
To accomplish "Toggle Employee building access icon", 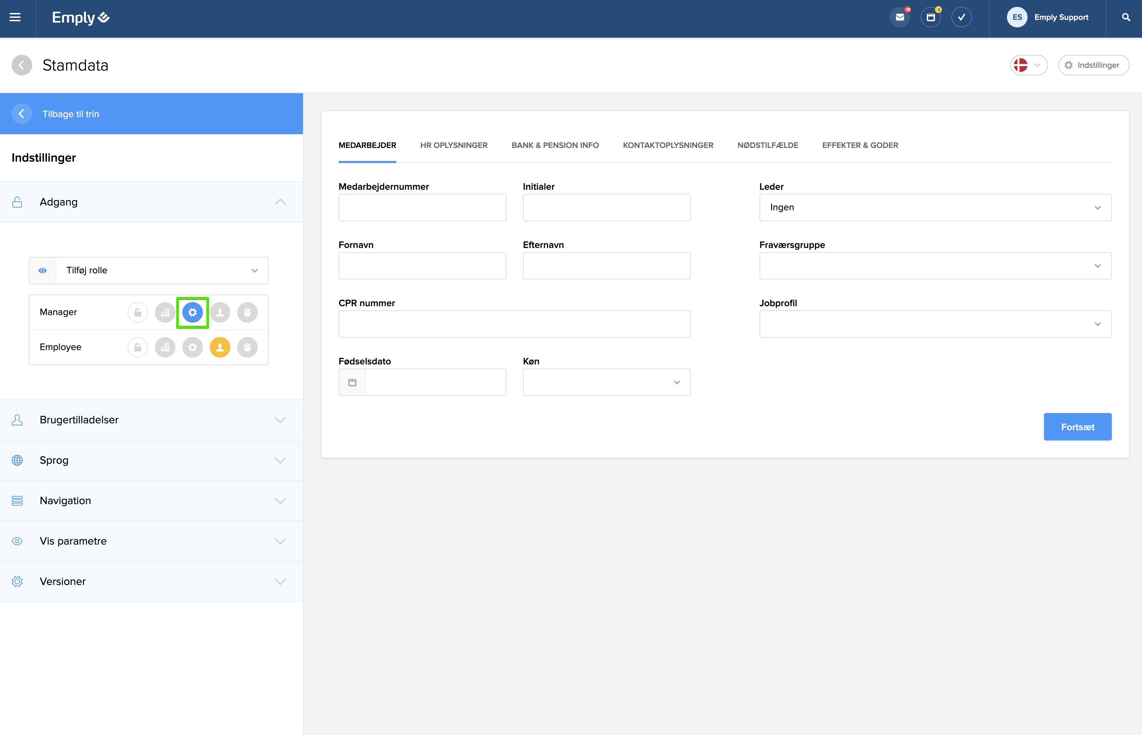I will [x=165, y=347].
